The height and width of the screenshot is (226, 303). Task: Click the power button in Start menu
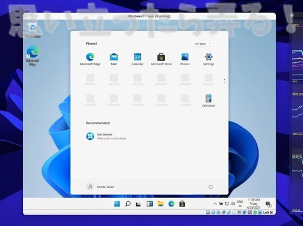[211, 187]
